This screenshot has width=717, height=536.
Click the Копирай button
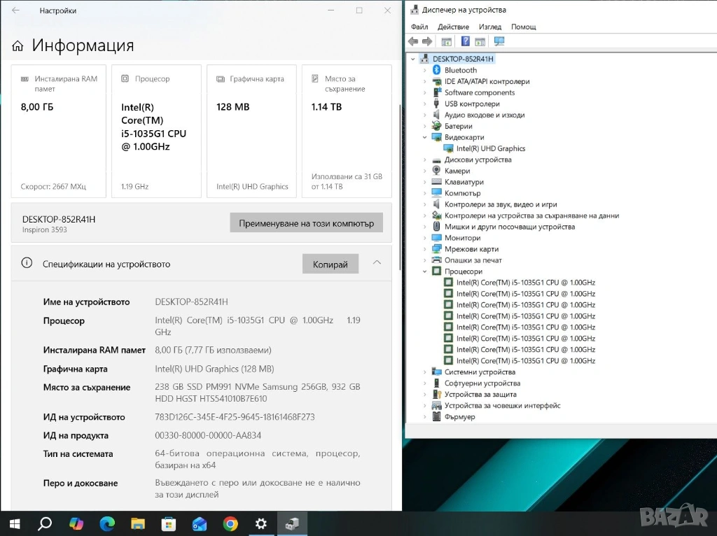(x=330, y=264)
